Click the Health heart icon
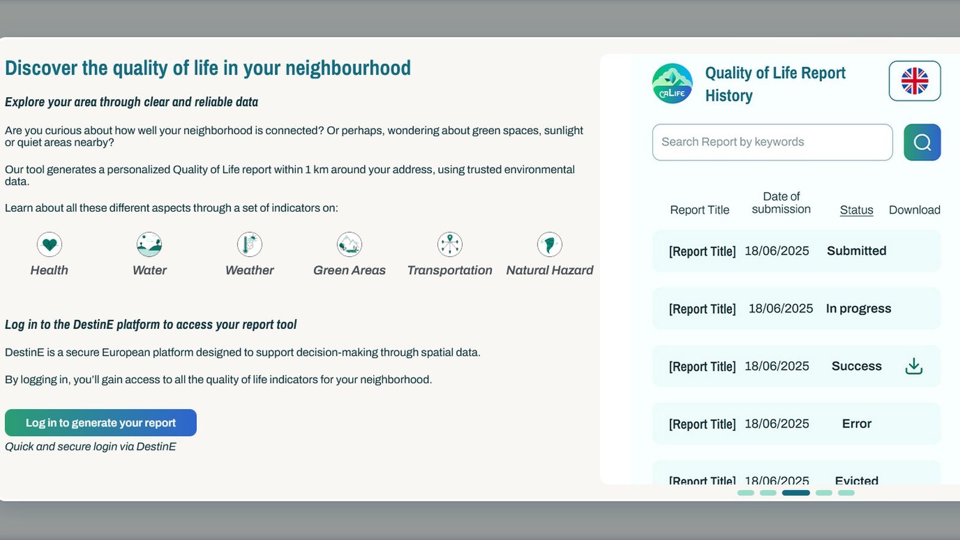960x540 pixels. [49, 245]
